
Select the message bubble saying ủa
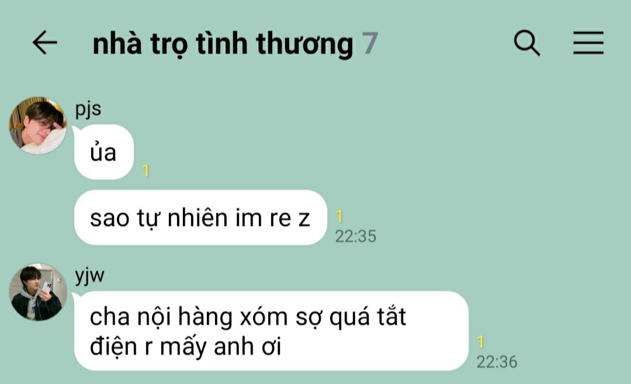tap(104, 152)
